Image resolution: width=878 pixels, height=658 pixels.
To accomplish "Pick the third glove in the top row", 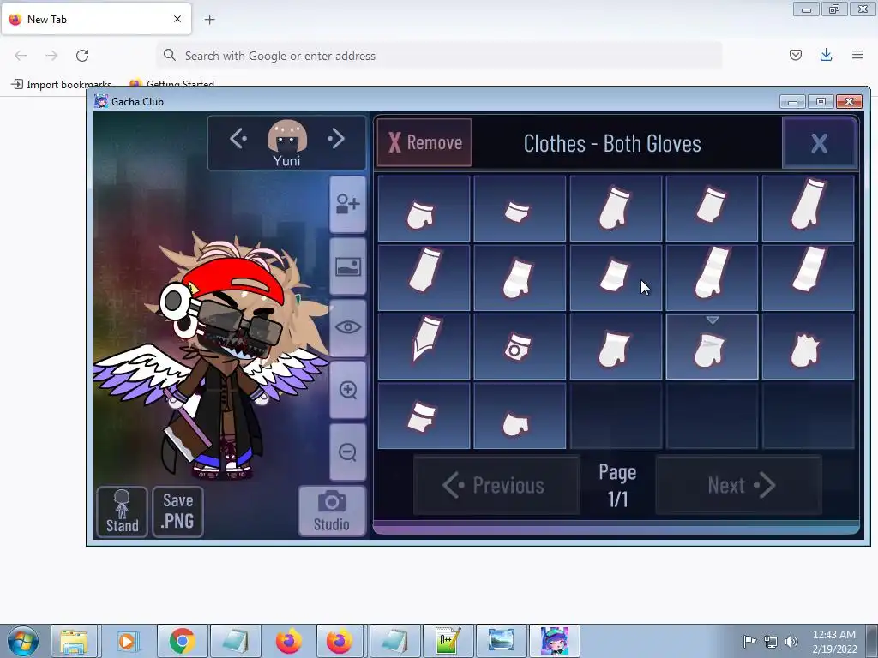I will coord(616,209).
